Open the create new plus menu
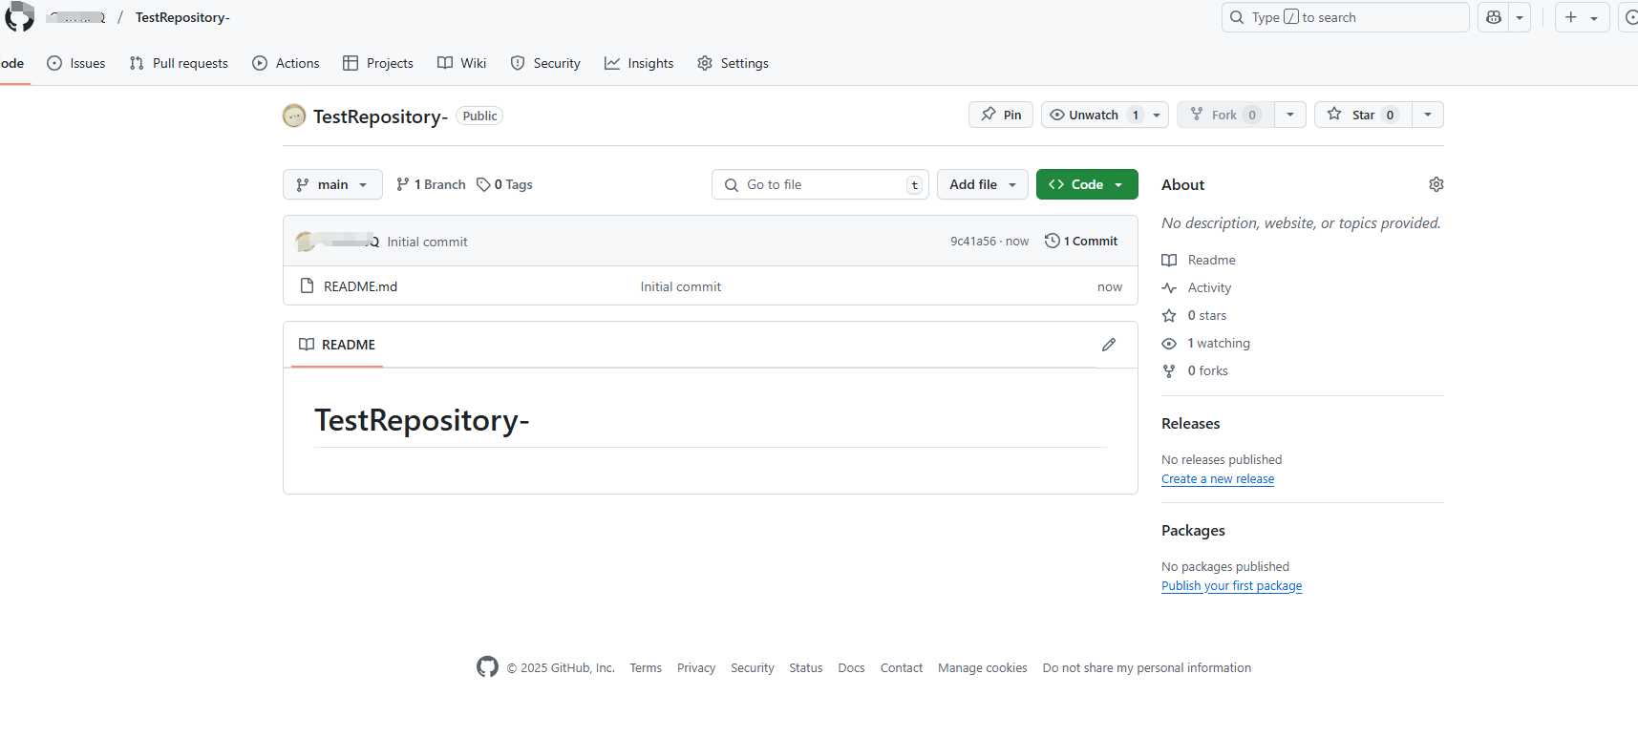This screenshot has width=1638, height=738. (x=1582, y=17)
